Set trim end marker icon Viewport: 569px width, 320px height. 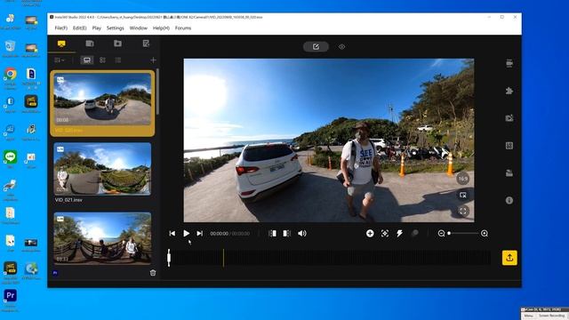click(x=286, y=233)
